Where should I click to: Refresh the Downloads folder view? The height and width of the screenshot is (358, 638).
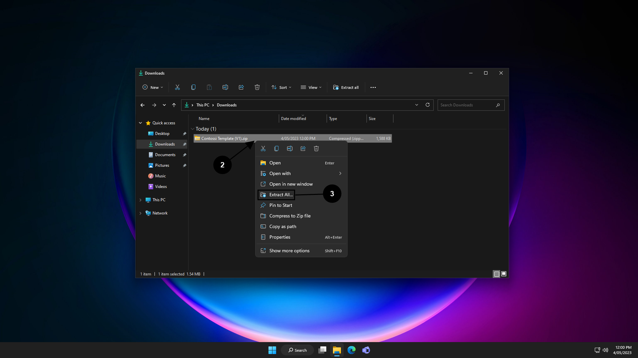[x=428, y=105]
